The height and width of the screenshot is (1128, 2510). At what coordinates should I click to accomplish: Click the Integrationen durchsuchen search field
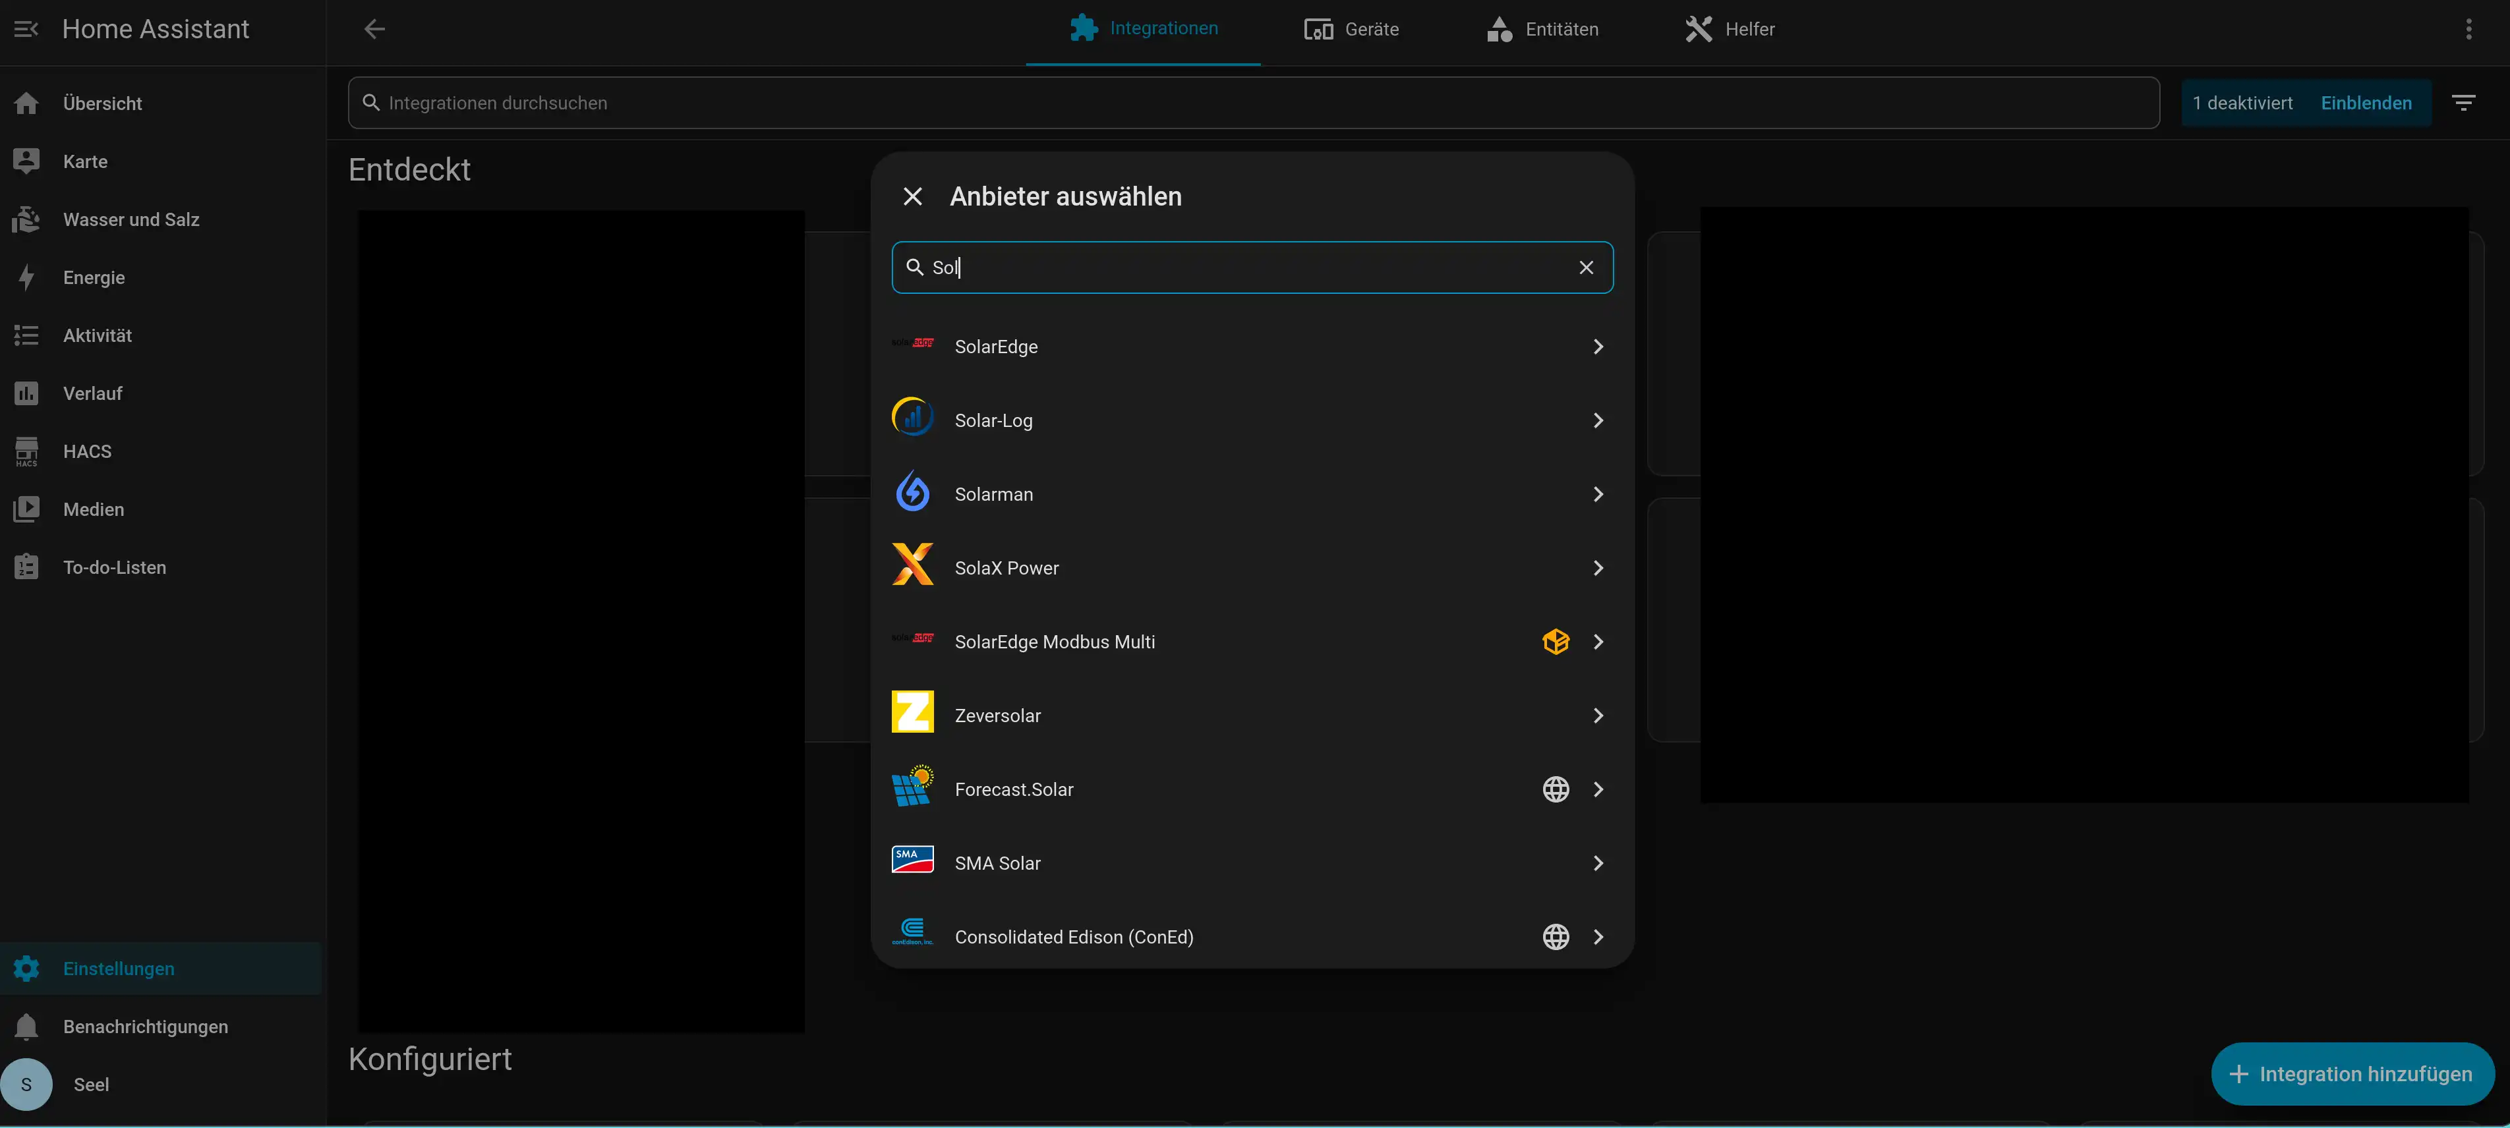(x=1253, y=103)
